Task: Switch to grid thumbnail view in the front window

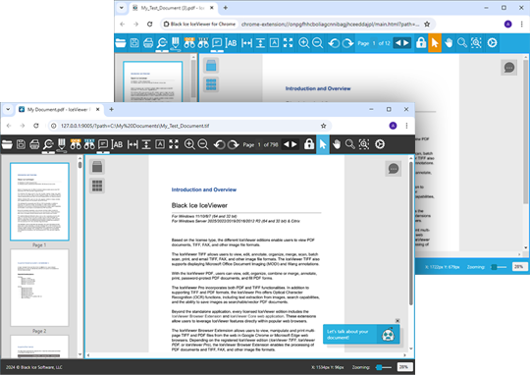Action: [97, 186]
